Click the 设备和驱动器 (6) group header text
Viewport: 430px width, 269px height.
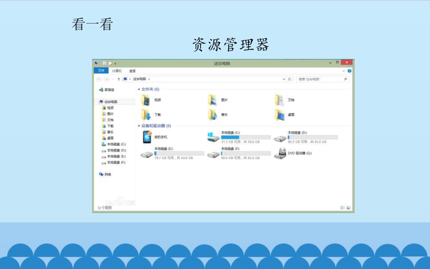156,126
